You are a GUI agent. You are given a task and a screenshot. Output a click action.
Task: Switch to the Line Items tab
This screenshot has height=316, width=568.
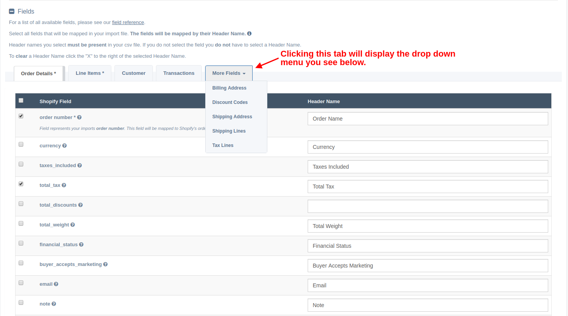pyautogui.click(x=90, y=73)
